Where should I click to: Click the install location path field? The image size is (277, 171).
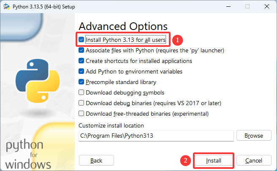[156, 136]
